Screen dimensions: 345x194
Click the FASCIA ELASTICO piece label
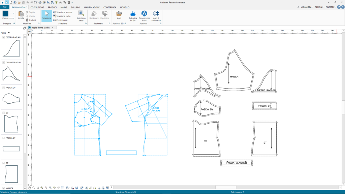click(x=237, y=163)
